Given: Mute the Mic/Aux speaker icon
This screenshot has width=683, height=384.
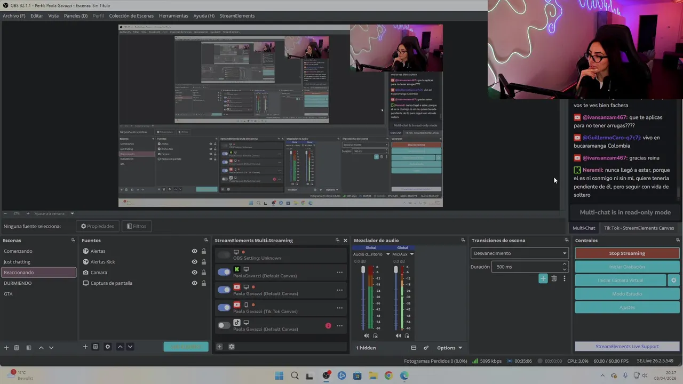Looking at the screenshot, I should coord(398,335).
